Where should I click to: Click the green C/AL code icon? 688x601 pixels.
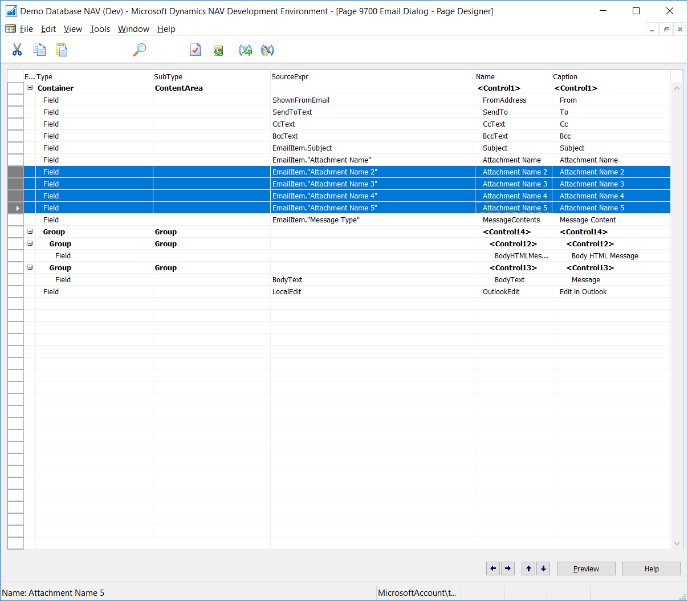click(218, 51)
